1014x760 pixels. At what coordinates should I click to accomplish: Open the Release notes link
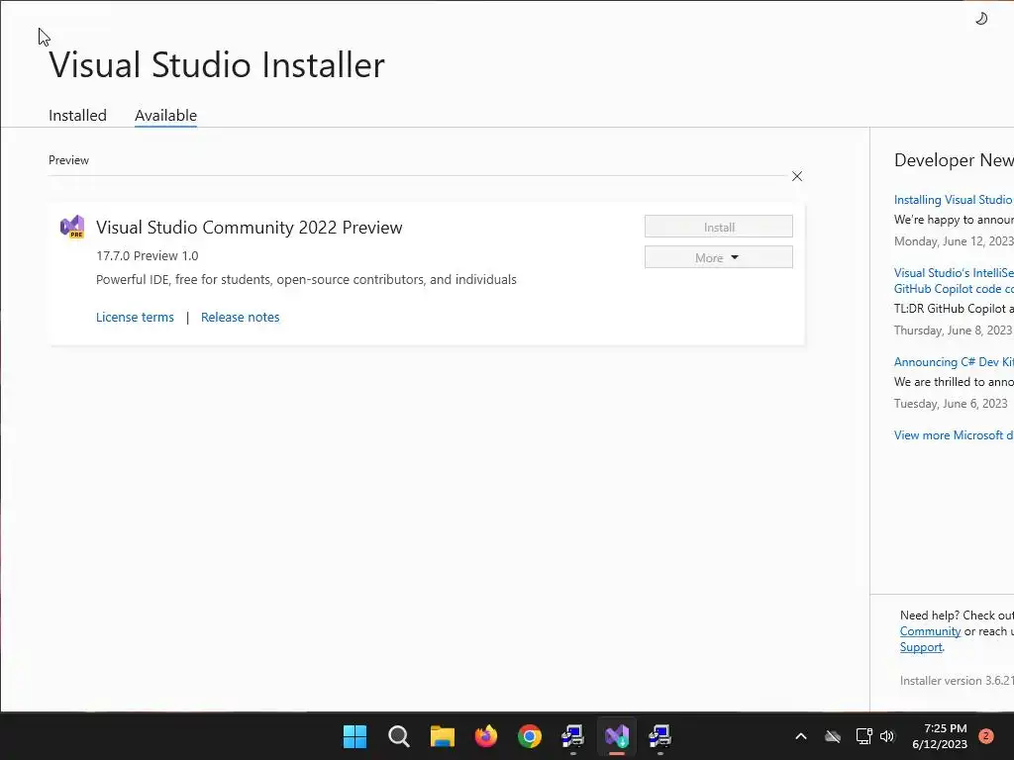tap(240, 317)
